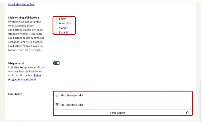This screenshot has width=201, height=122.
Task: Click the reorder handle of the bottom Mest besøgte sider
Action: [57, 105]
